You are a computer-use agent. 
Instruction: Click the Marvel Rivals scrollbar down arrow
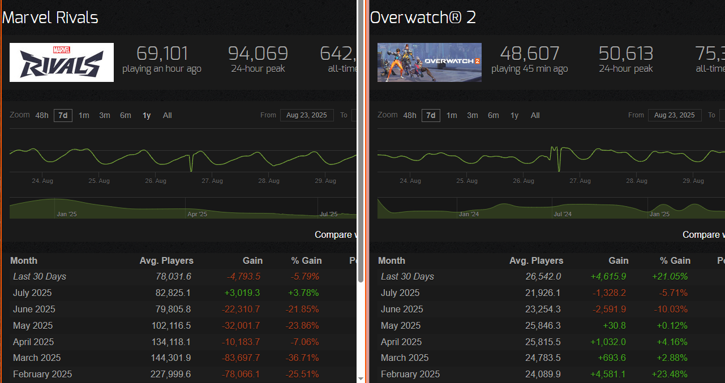click(361, 378)
